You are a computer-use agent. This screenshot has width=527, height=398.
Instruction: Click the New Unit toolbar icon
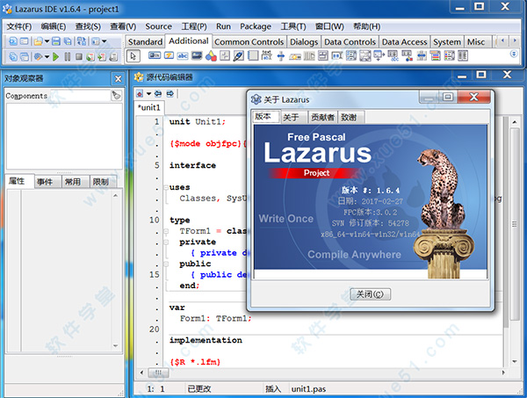(x=13, y=41)
